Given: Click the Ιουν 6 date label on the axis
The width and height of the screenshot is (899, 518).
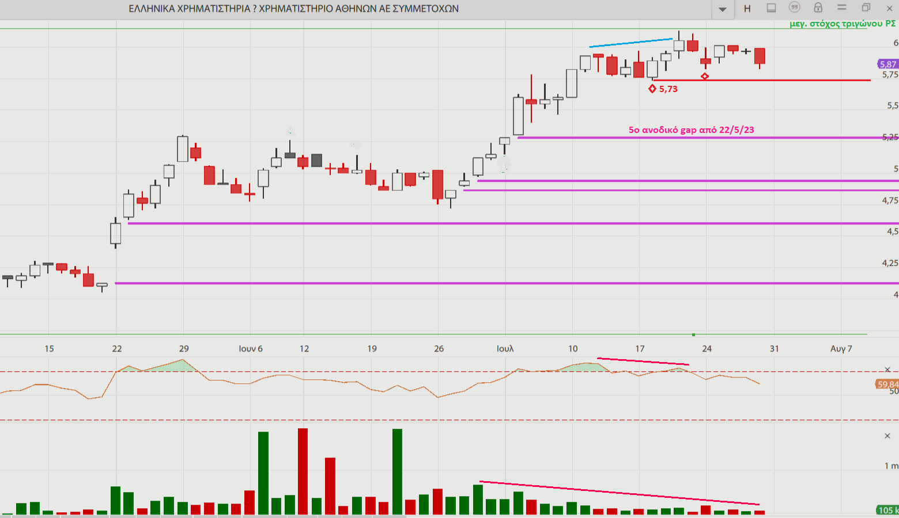Looking at the screenshot, I should (x=251, y=348).
